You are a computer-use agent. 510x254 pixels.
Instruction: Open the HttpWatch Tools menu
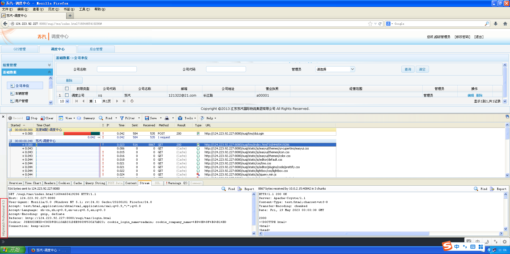pos(187,118)
